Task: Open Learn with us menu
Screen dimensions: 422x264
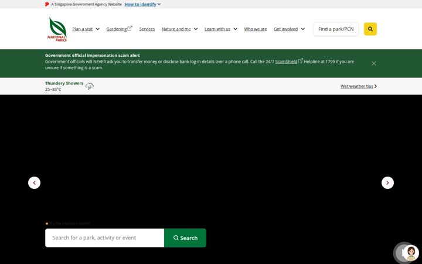Action: point(217,29)
